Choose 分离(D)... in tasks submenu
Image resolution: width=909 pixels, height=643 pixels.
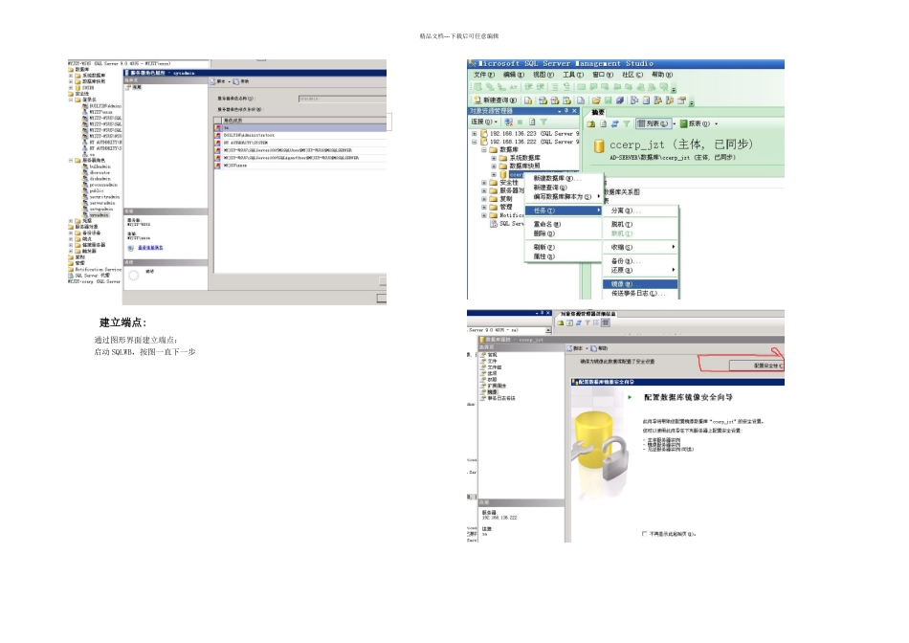tap(640, 211)
